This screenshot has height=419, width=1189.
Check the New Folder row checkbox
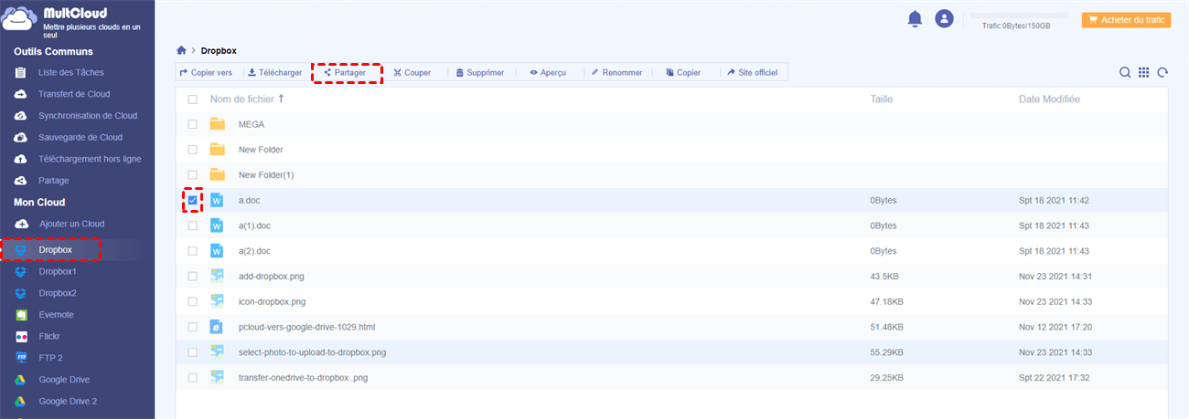pyautogui.click(x=192, y=150)
